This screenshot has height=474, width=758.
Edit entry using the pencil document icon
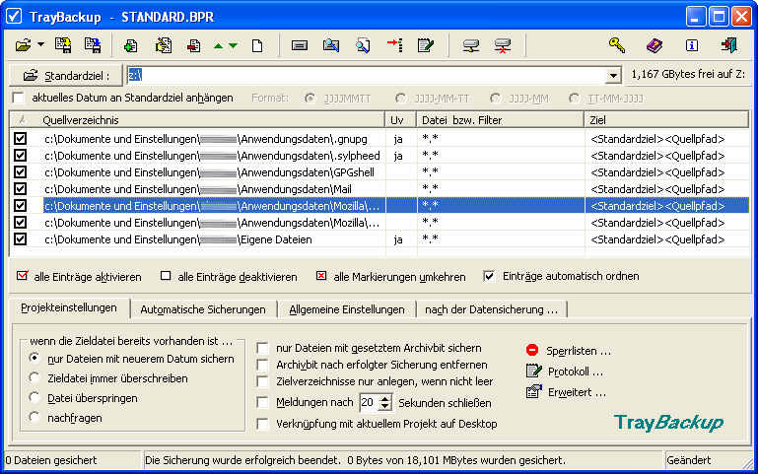point(164,46)
